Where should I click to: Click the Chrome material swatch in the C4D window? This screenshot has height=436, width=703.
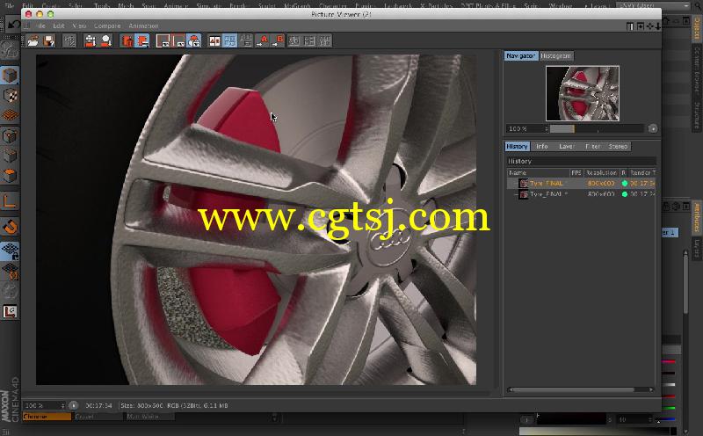click(47, 417)
